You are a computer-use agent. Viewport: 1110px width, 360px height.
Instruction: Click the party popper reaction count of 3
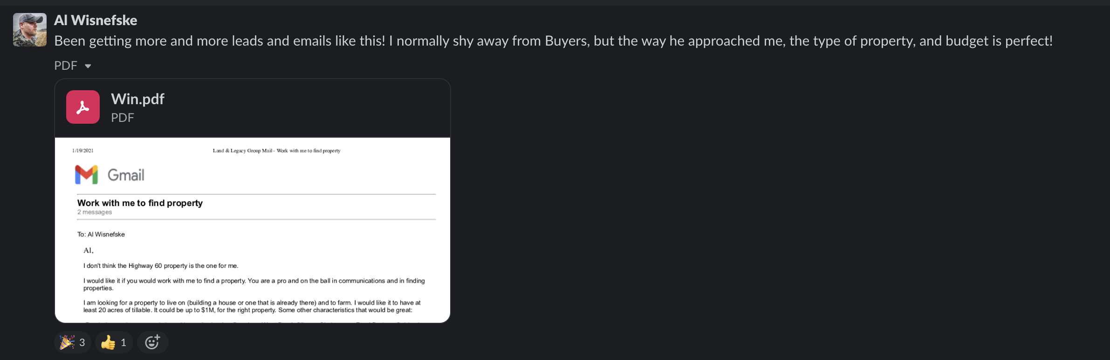(x=82, y=343)
